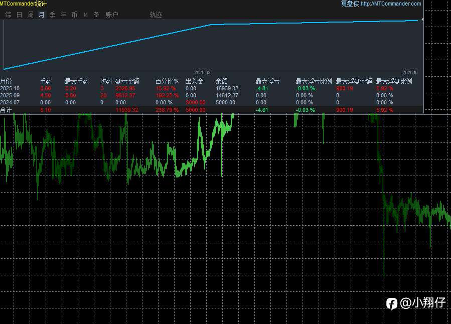451x324 pixels.
Task: Click the profit value 2326.95
Action: tap(125, 89)
